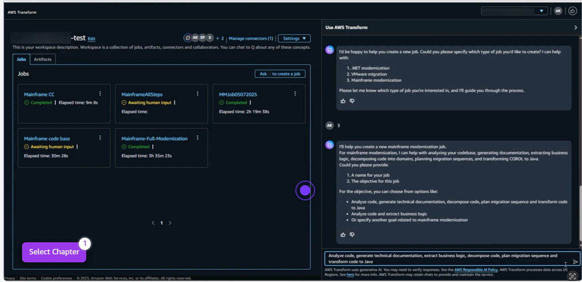The height and width of the screenshot is (282, 582).
Task: Open the top bar dropdown selector
Action: pos(514,11)
